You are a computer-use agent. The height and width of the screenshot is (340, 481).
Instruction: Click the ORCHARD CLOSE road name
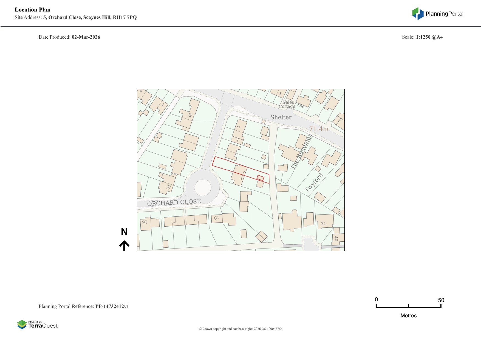coord(174,202)
